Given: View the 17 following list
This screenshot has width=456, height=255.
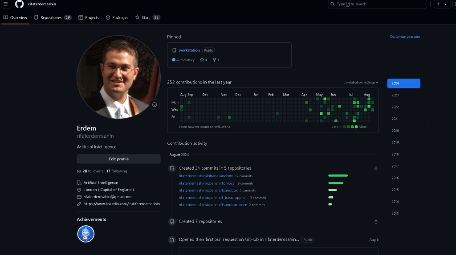Looking at the screenshot, I should [117, 171].
